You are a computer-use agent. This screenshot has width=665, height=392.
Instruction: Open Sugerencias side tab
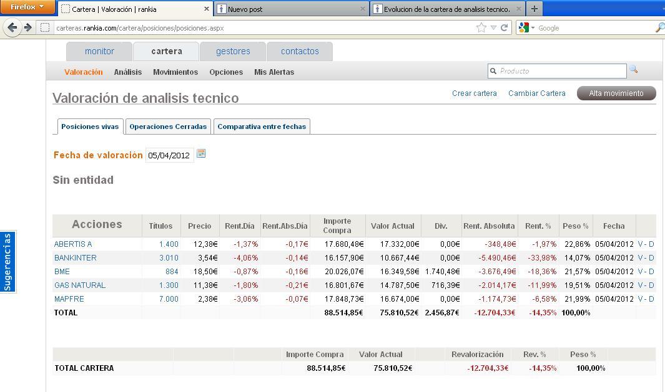click(7, 262)
